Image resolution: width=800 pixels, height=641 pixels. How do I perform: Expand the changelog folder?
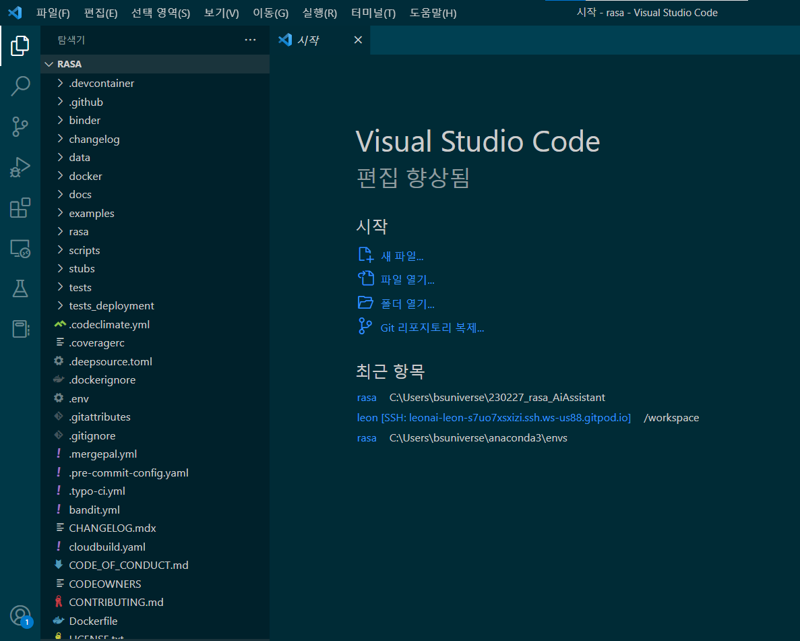pyautogui.click(x=154, y=139)
